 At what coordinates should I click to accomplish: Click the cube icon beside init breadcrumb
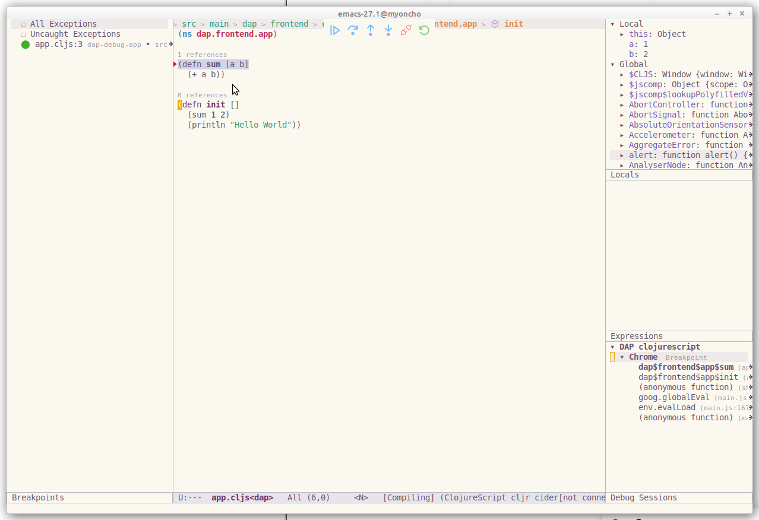(x=495, y=24)
